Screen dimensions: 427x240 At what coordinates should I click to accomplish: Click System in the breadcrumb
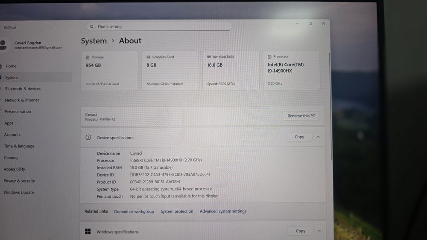tap(94, 41)
